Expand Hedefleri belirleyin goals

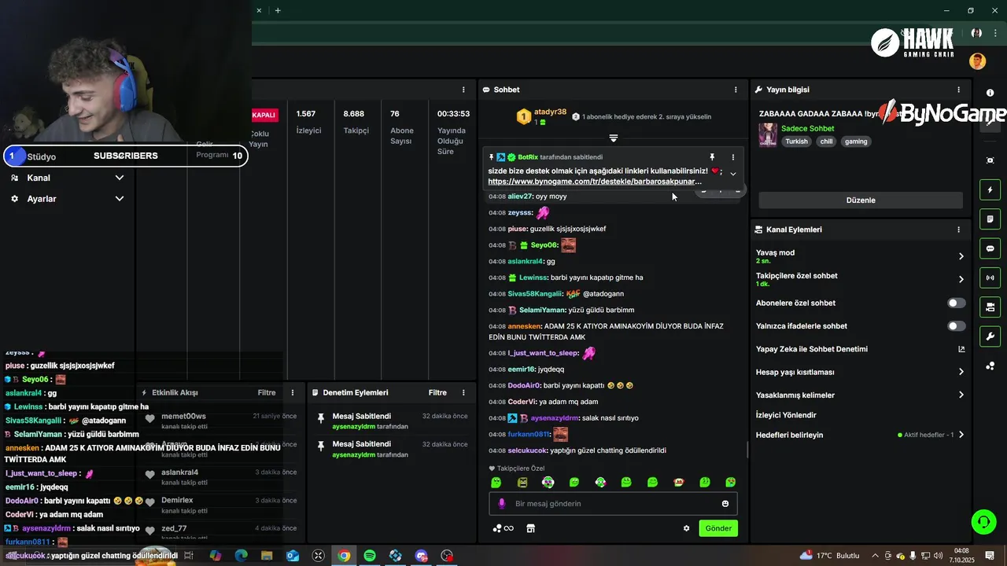coord(961,435)
